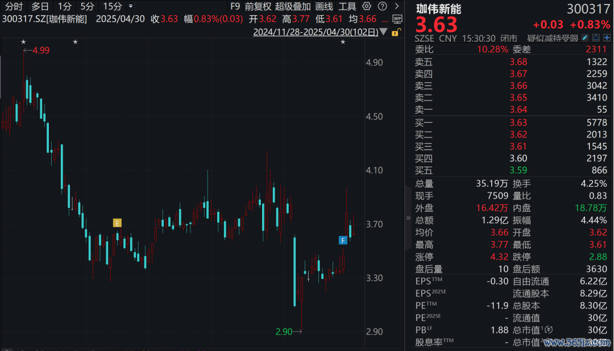Click the blue plus add-to-watchlist icon
Image resolution: width=614 pixels, height=351 pixels.
[607, 38]
